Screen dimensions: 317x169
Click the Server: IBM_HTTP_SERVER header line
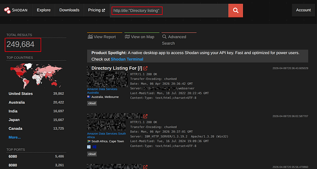pos(179,136)
